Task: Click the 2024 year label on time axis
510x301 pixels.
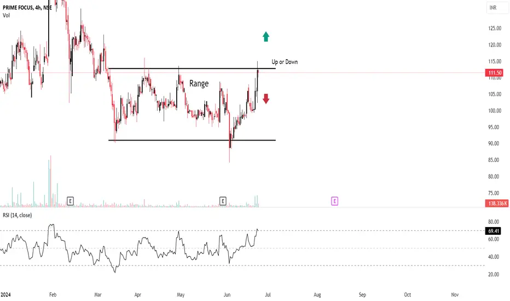Action: 5,294
